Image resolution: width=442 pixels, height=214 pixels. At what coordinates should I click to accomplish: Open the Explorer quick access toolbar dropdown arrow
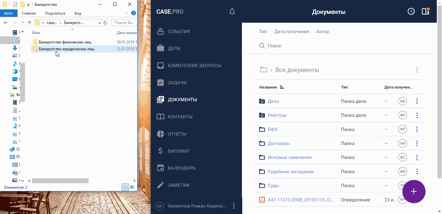tap(29, 5)
